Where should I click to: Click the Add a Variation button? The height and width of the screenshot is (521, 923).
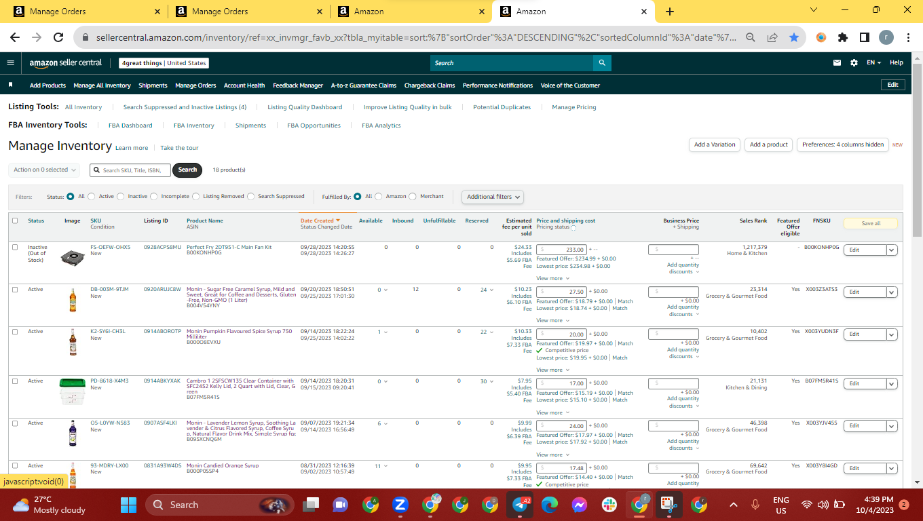pos(715,144)
